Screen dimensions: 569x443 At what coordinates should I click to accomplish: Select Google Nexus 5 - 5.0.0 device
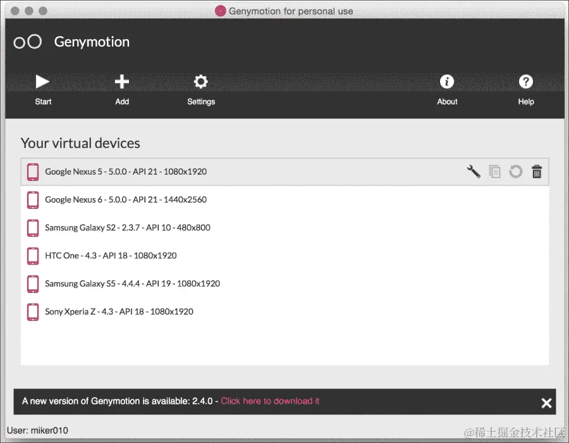click(284, 172)
